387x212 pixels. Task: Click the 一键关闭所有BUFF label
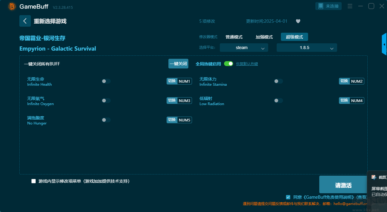pyautogui.click(x=42, y=64)
